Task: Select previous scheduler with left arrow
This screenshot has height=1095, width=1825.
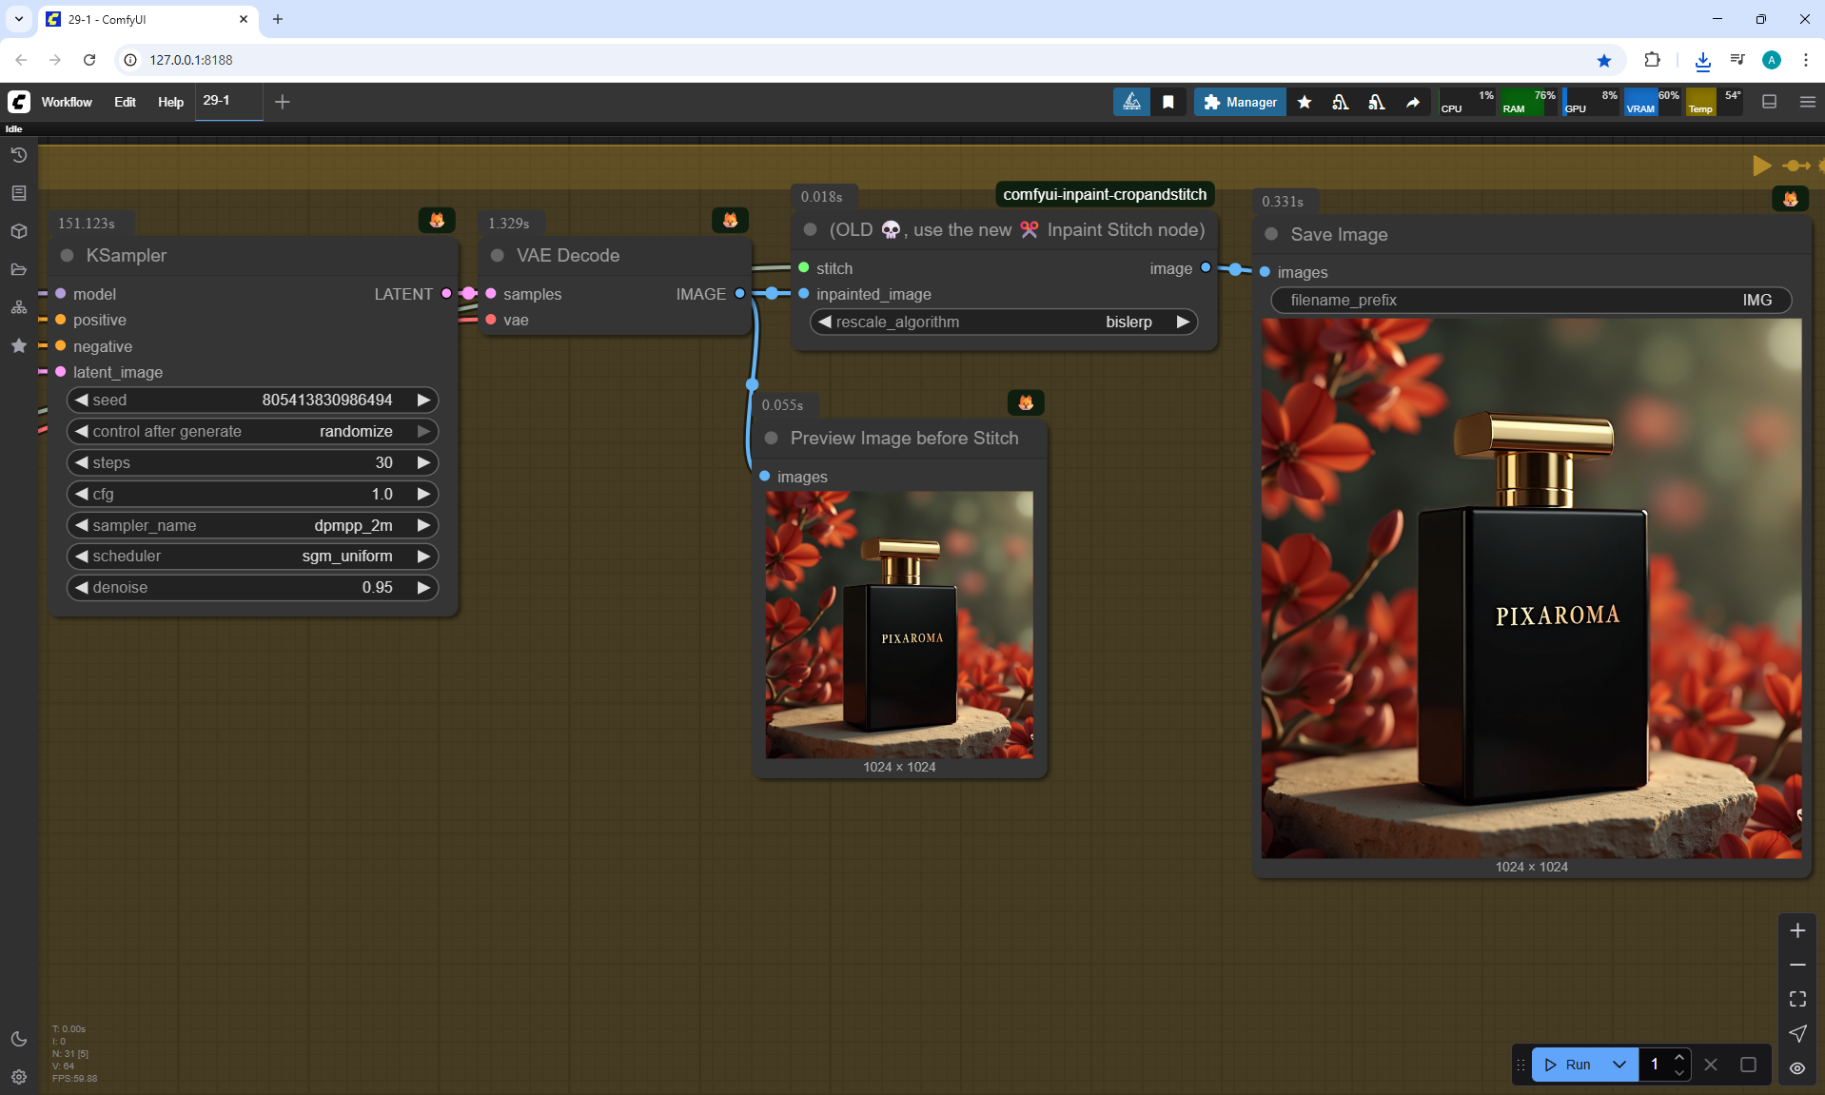Action: pos(82,556)
